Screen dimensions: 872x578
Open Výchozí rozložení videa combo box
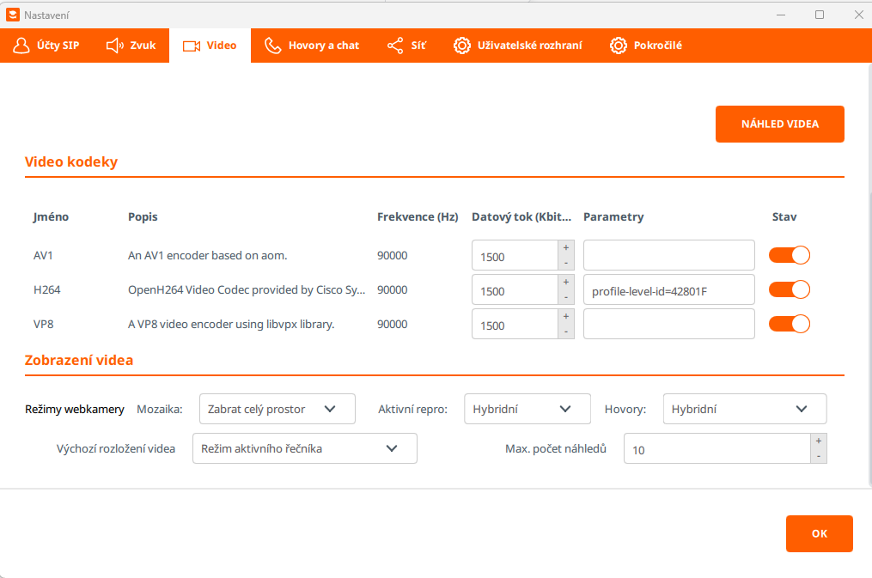[304, 448]
